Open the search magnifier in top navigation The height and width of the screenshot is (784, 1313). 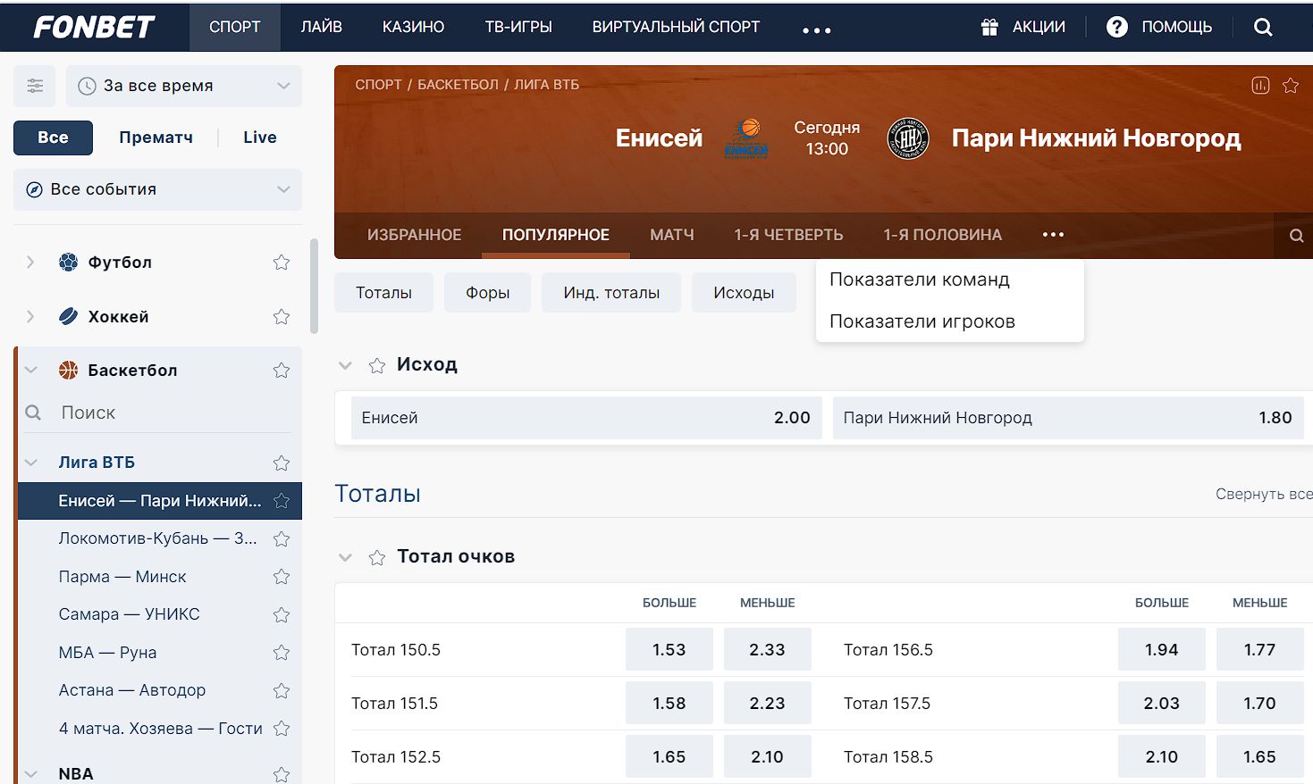tap(1263, 27)
